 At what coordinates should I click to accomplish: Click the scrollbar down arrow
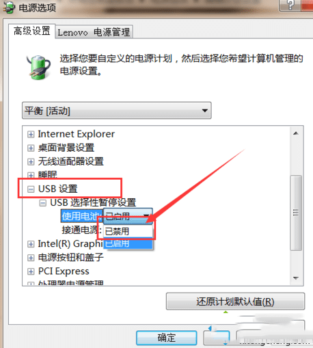(296, 278)
